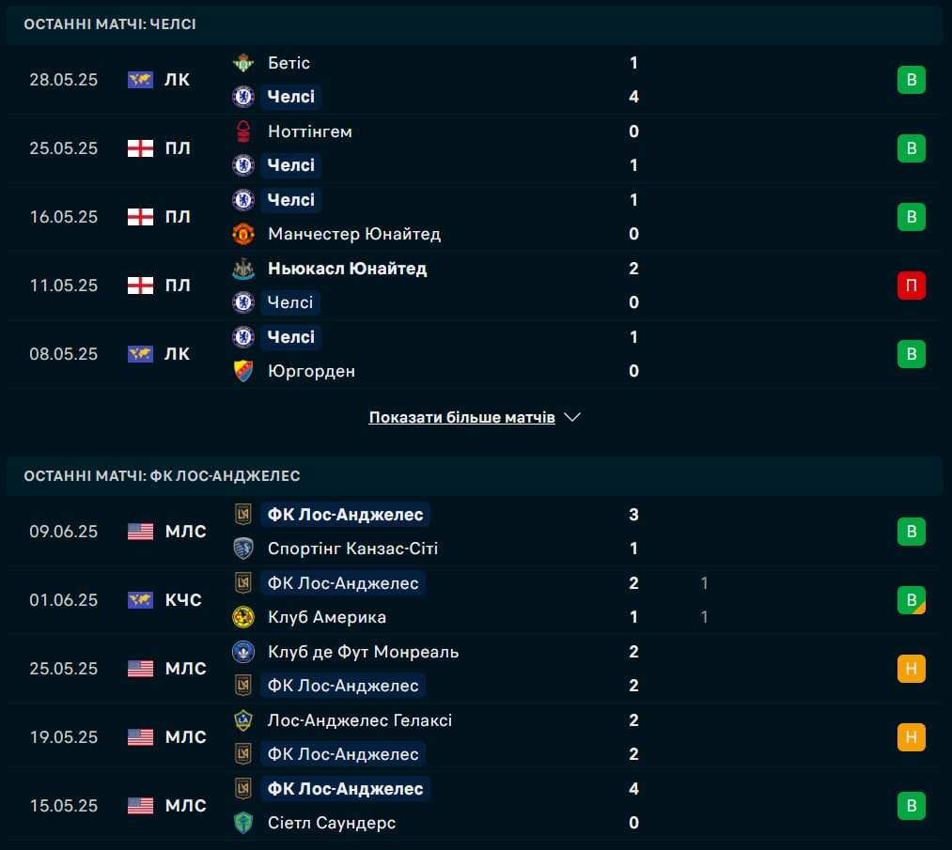952x850 pixels.
Task: Click the half-colored 'В' badge for Club America match
Action: click(x=912, y=600)
